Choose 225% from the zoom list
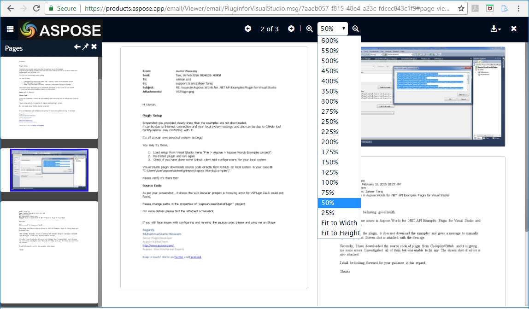This screenshot has height=309, width=529. [340, 132]
